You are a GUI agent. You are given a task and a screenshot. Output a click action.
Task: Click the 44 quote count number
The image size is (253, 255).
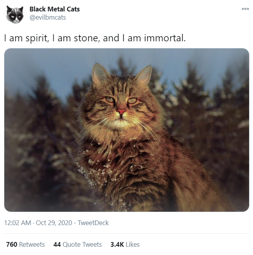[x=57, y=244]
